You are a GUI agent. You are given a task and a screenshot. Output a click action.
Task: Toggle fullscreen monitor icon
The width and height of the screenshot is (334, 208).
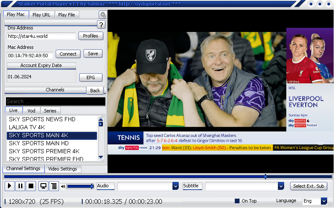coord(43,186)
